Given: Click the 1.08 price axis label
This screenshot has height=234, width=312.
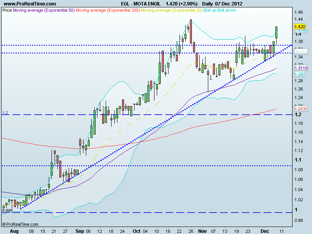Looking at the screenshot, I should coord(298,170).
